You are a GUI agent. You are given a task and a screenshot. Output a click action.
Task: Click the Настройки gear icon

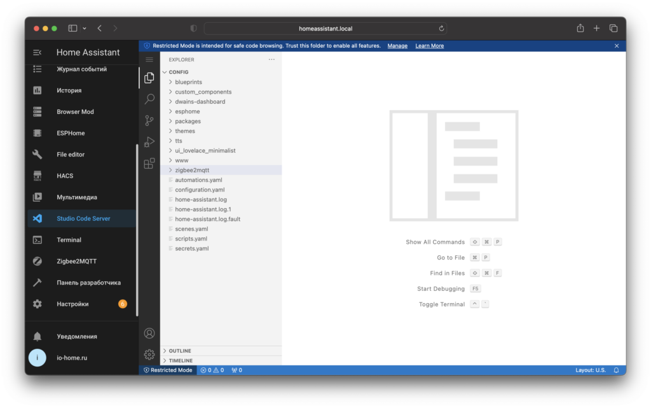point(38,304)
